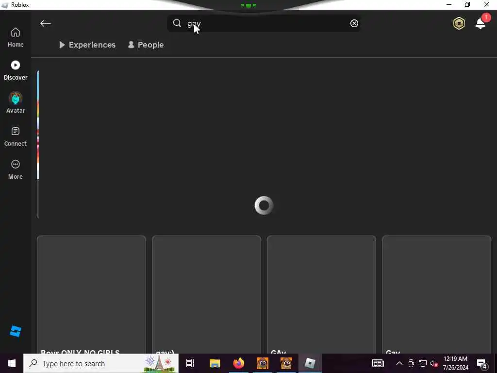Open first dog-avatar app on taskbar
Image resolution: width=497 pixels, height=373 pixels.
coord(263,363)
